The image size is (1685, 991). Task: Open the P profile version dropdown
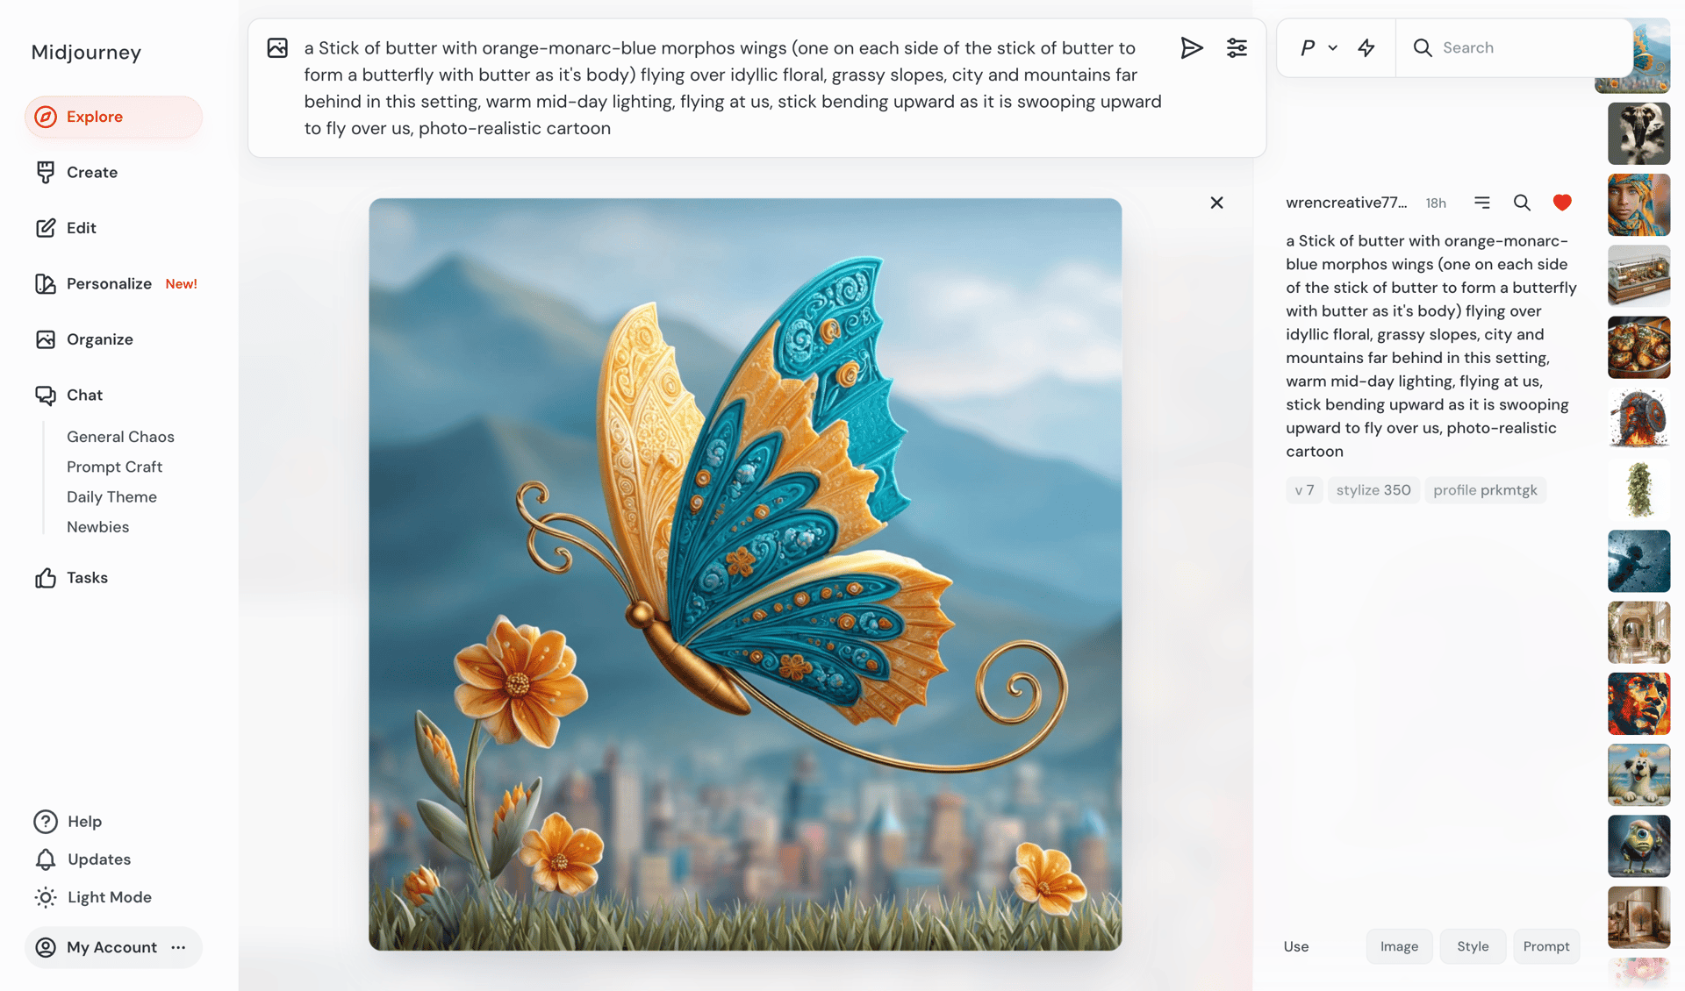[x=1316, y=47]
